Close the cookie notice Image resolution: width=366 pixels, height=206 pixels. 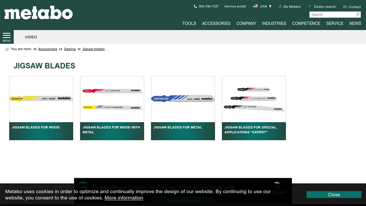coord(334,195)
